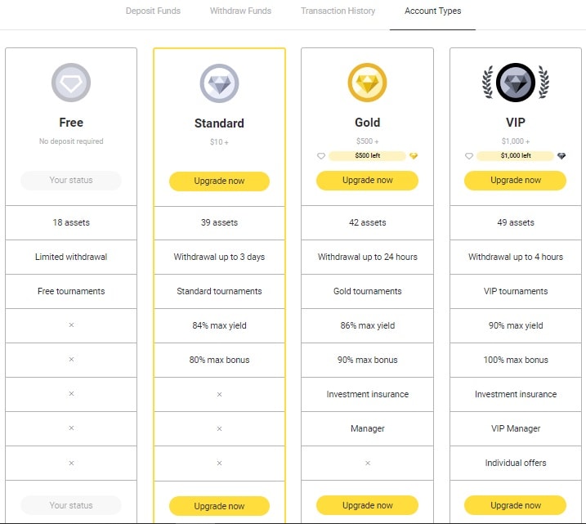This screenshot has width=586, height=524.
Task: Click bottom Upgrade now under Standard
Action: pyautogui.click(x=219, y=506)
